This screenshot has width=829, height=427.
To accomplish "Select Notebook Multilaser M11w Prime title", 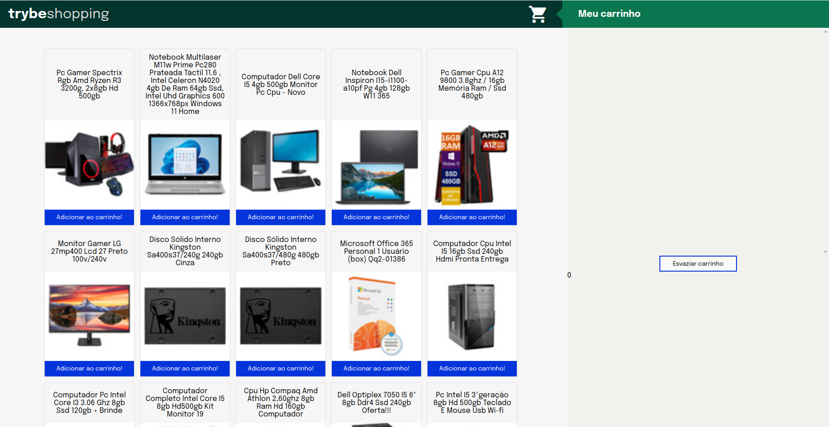I will pos(185,84).
